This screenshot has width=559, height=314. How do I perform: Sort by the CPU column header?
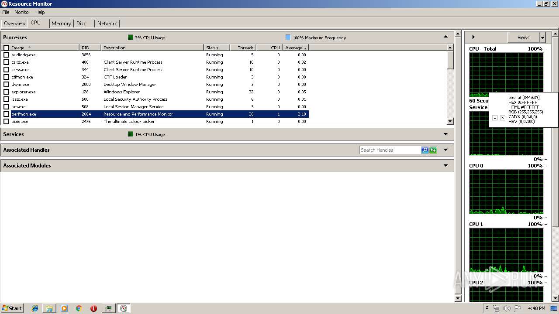coord(269,48)
